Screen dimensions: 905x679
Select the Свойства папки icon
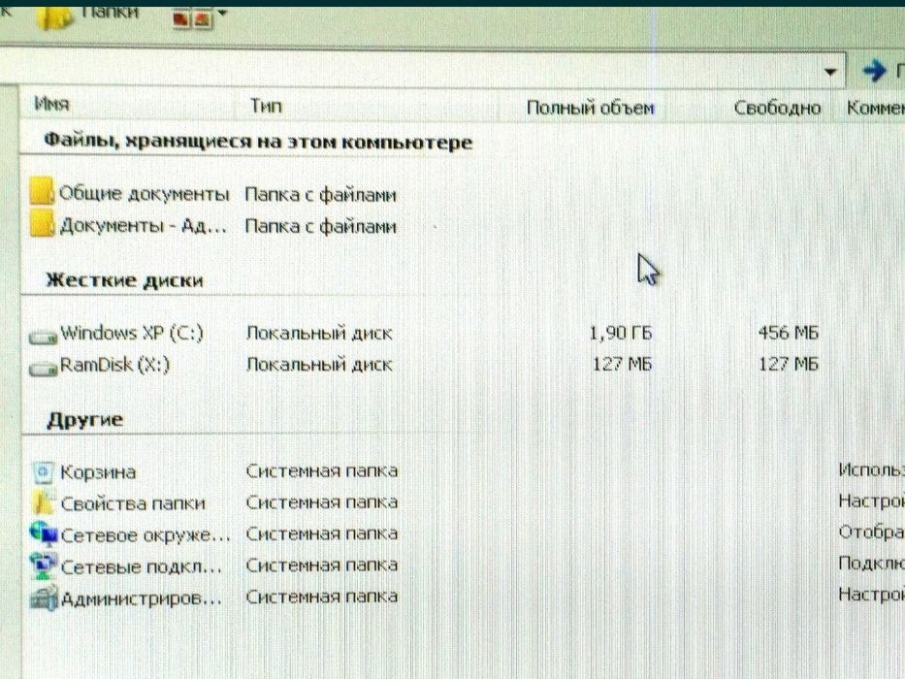[43, 502]
